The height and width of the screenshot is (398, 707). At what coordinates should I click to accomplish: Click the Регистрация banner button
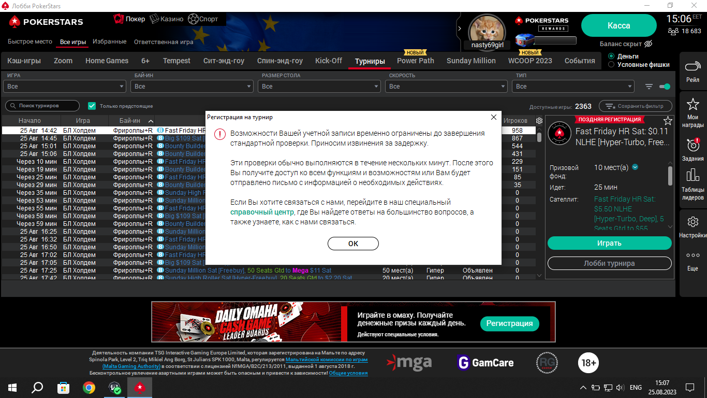(x=509, y=323)
